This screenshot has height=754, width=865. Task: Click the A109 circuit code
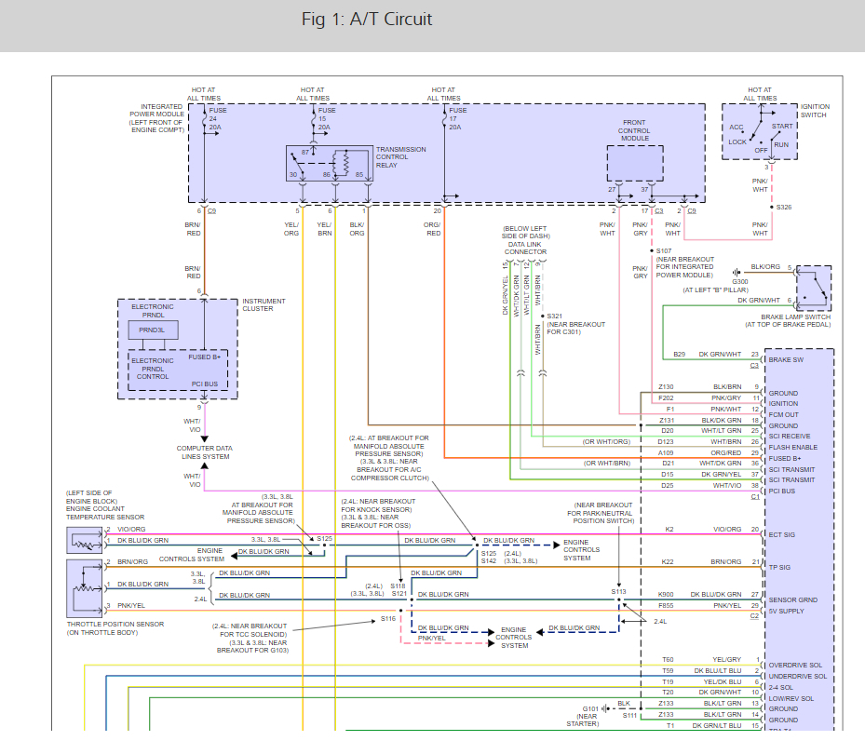[666, 452]
